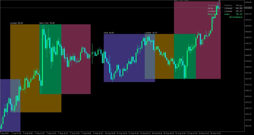The image size is (254, 135).
Task: Click dashboard range value 78.51
Action: coord(239,14)
